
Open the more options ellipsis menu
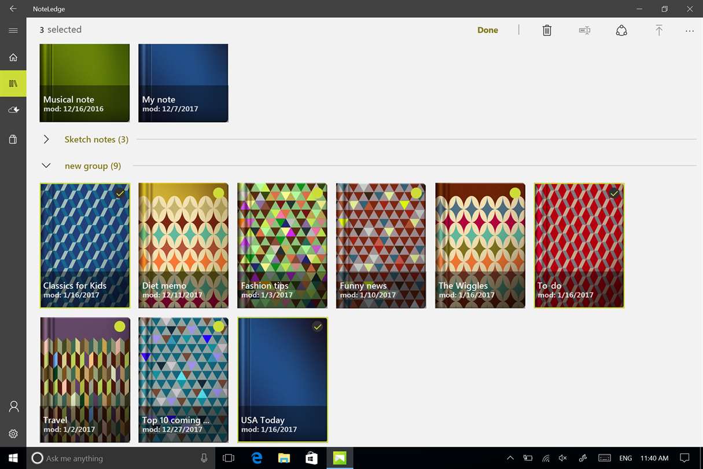point(690,31)
